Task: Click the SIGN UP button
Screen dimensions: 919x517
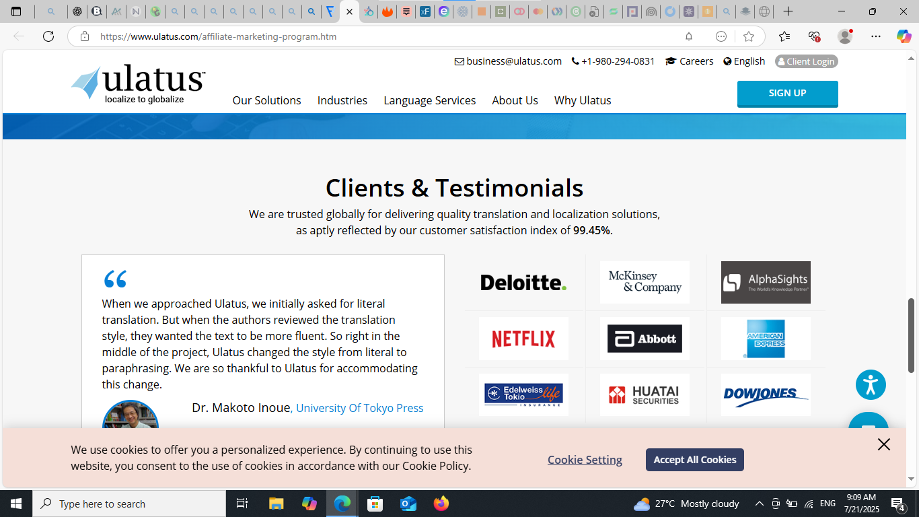Action: click(787, 94)
